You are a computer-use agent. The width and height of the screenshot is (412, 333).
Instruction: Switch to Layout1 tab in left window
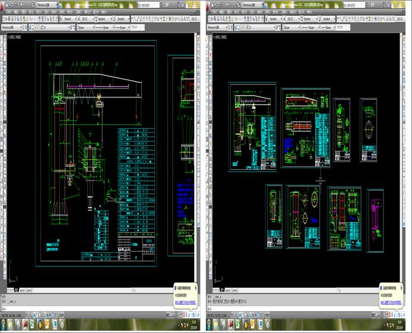click(x=23, y=290)
